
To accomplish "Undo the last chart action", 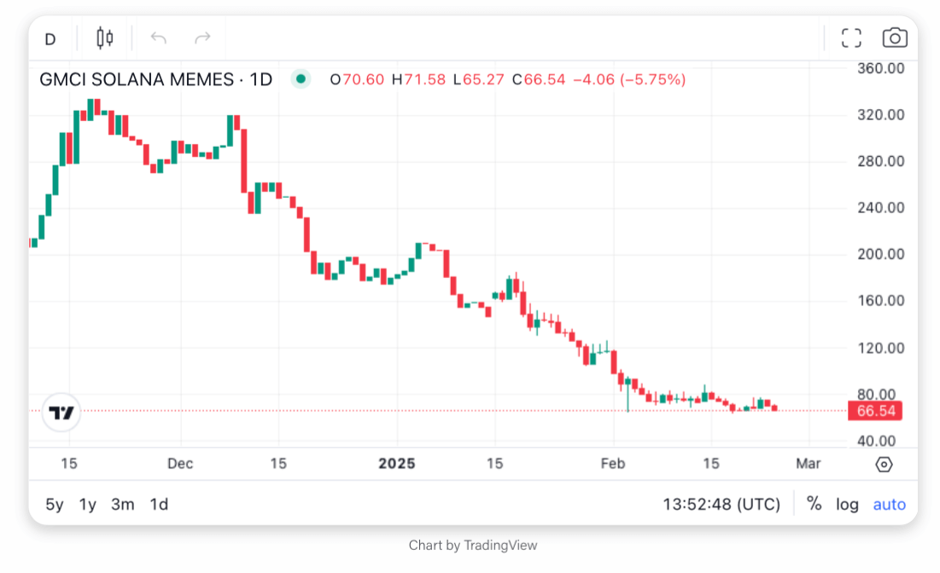I will point(159,38).
